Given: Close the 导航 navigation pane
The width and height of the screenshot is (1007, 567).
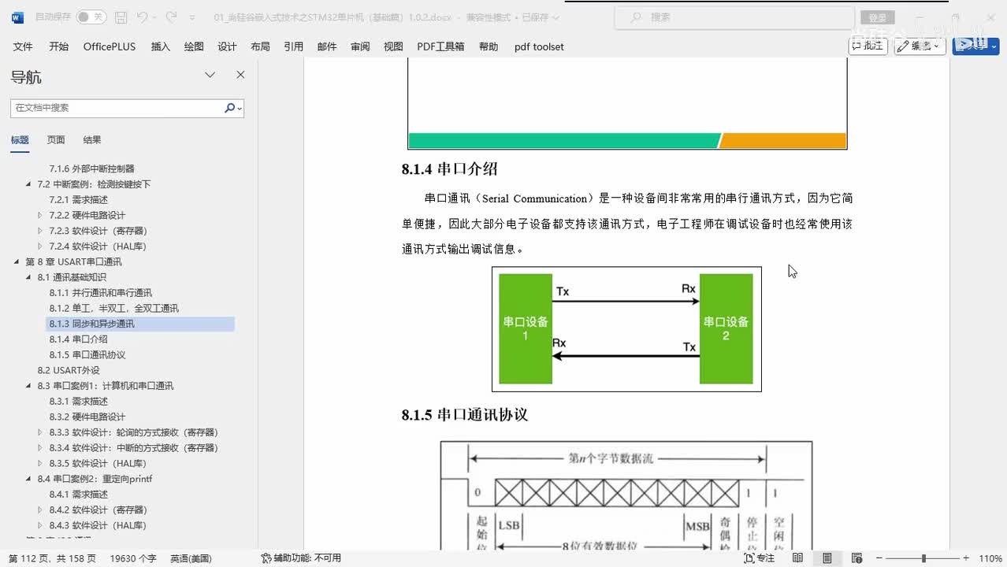Looking at the screenshot, I should 240,75.
